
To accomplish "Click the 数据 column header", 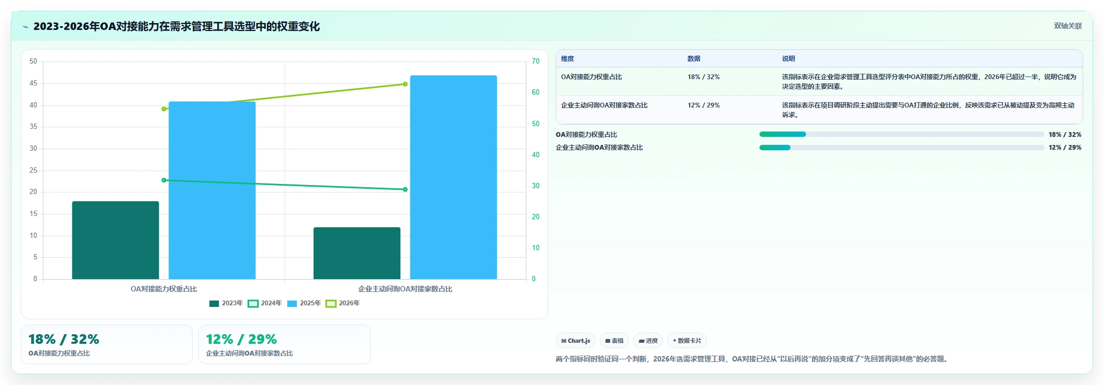I will click(x=694, y=59).
